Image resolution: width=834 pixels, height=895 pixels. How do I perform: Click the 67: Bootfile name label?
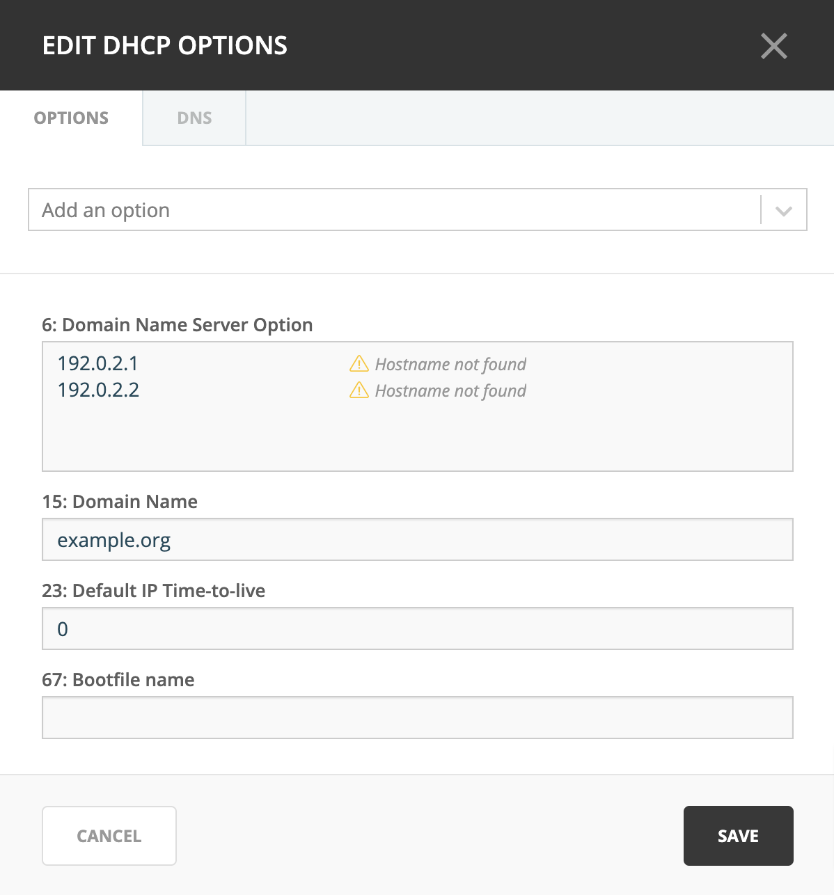click(118, 680)
